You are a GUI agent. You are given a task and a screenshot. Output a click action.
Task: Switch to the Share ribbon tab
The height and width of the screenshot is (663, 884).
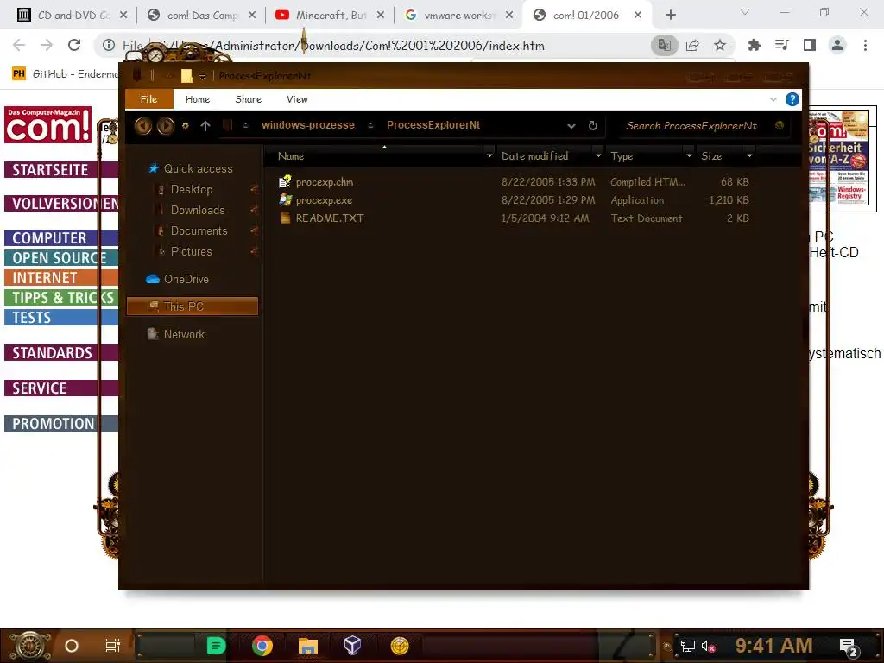pyautogui.click(x=248, y=99)
